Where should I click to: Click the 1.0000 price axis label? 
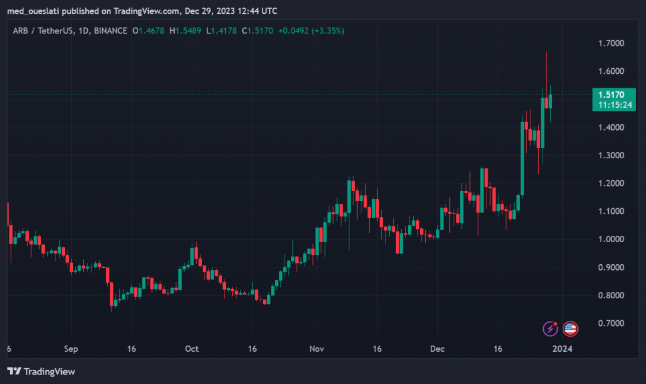[611, 239]
